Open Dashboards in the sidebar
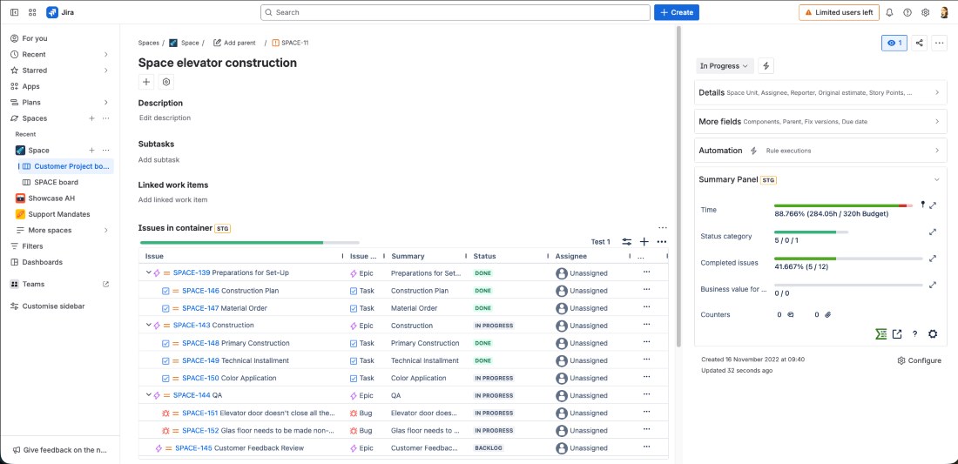Viewport: 958px width, 464px height. [x=42, y=262]
